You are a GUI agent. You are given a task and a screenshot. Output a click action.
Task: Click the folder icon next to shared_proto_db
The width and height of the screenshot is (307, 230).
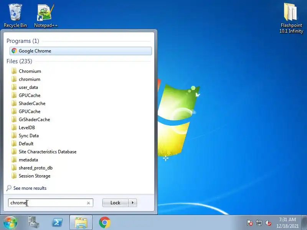click(x=14, y=168)
